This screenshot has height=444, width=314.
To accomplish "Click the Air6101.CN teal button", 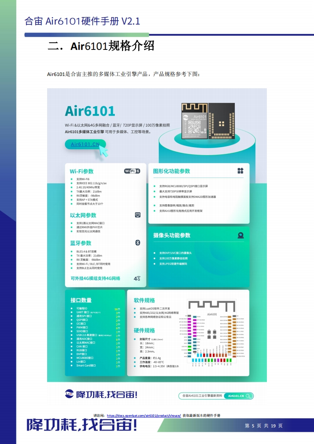I will click(85, 144).
